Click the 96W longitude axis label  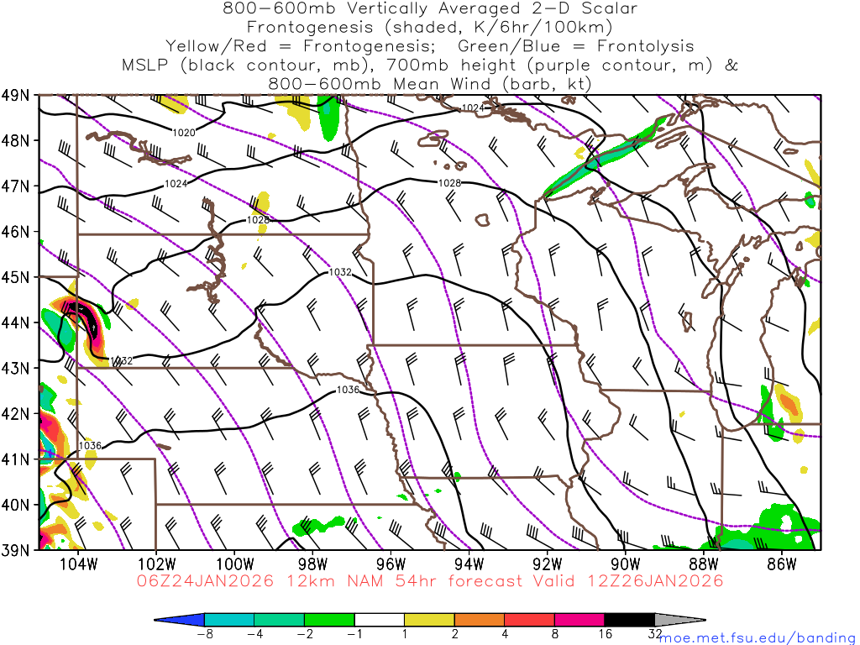(391, 563)
